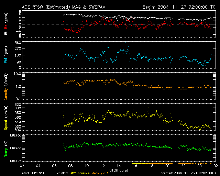
Task: Click the '580' tick label on Speed axis
Action: (x=18, y=113)
